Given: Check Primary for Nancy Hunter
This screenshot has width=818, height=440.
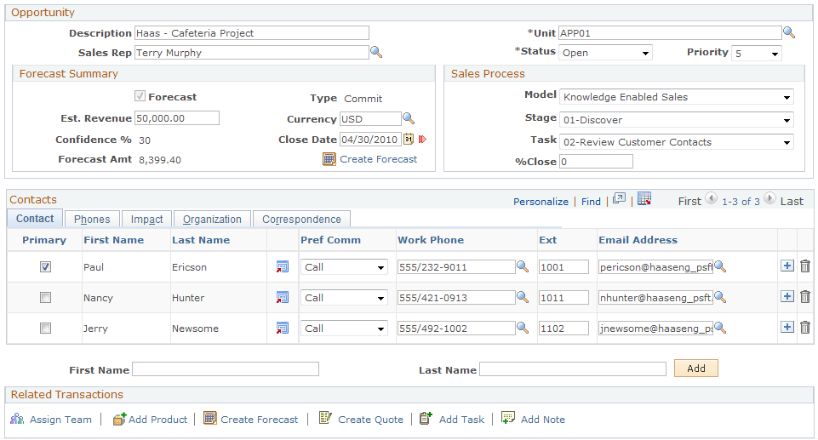Looking at the screenshot, I should tap(45, 298).
